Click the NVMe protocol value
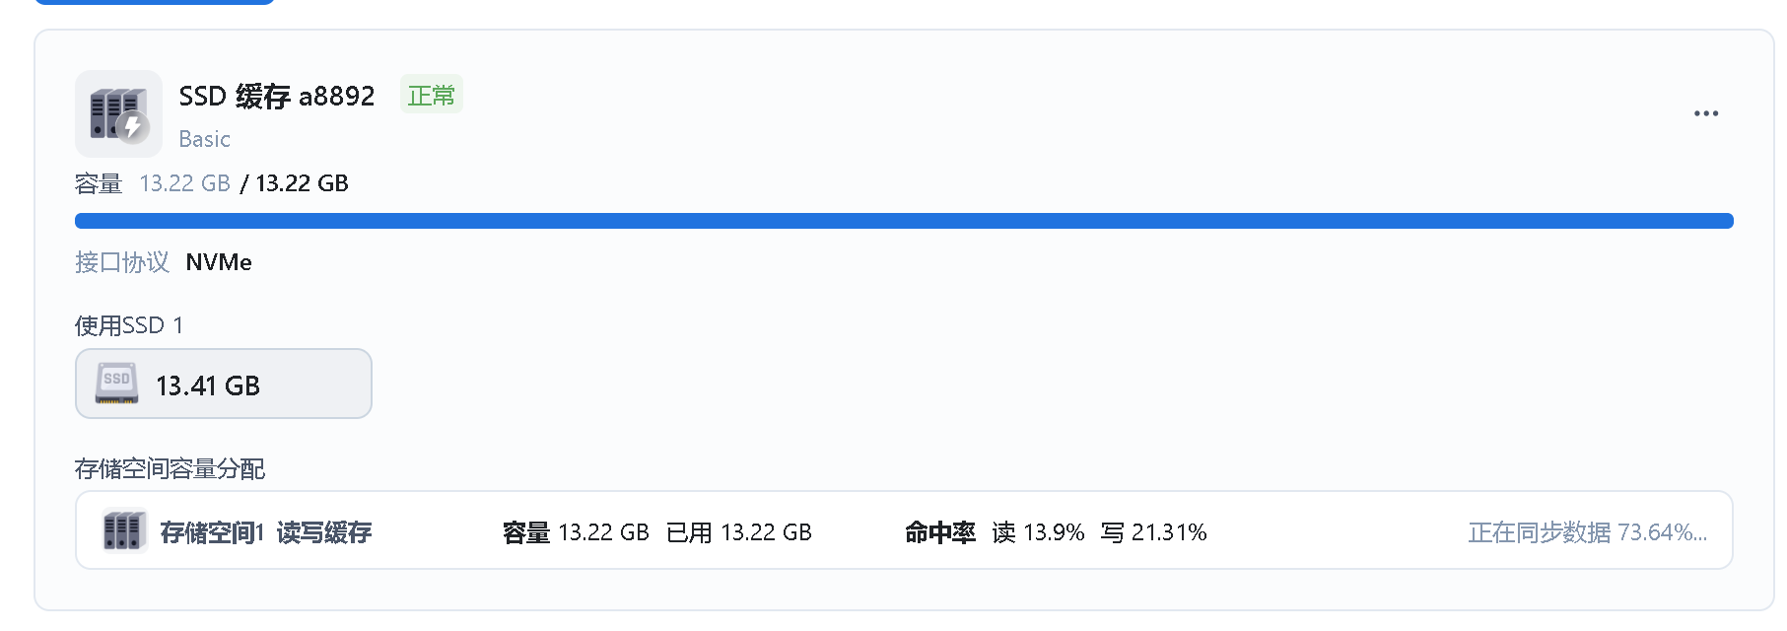 pyautogui.click(x=219, y=262)
